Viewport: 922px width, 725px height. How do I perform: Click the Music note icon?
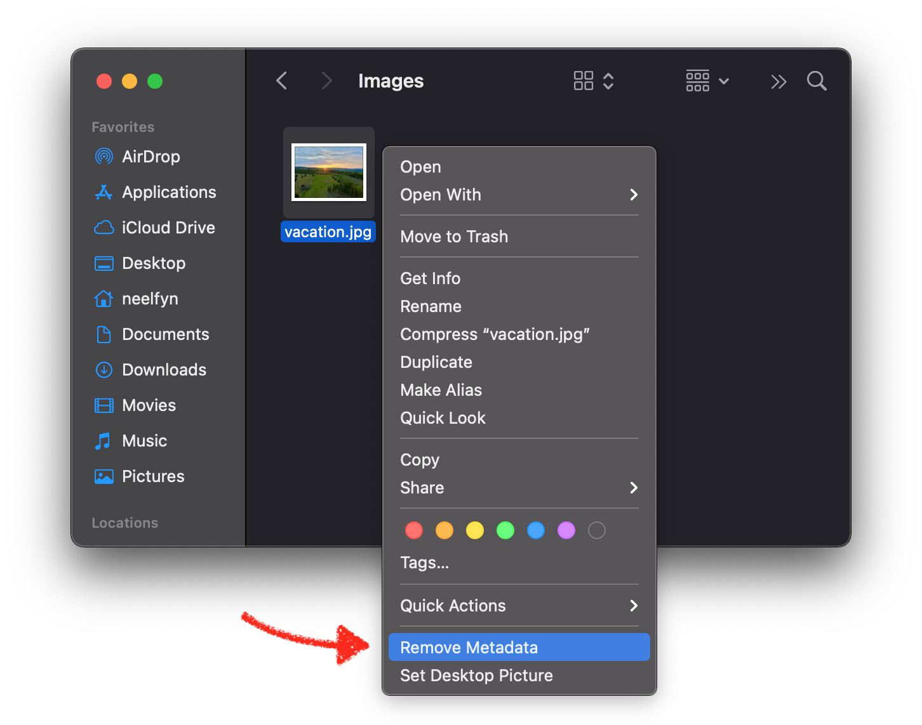(x=104, y=441)
